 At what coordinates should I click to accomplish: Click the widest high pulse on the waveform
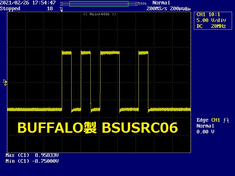click(110, 53)
